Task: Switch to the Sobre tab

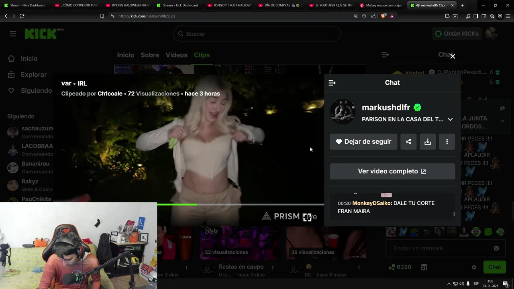Action: (x=150, y=55)
